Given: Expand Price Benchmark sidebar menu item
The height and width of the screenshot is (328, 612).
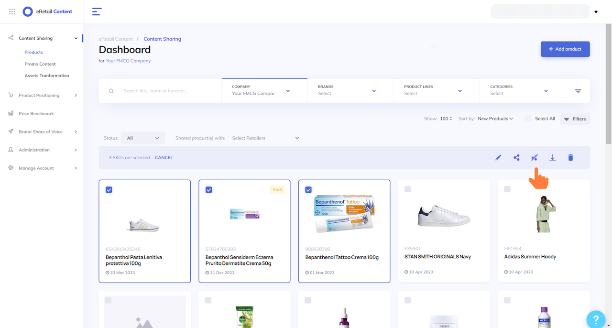Looking at the screenshot, I should tap(36, 114).
